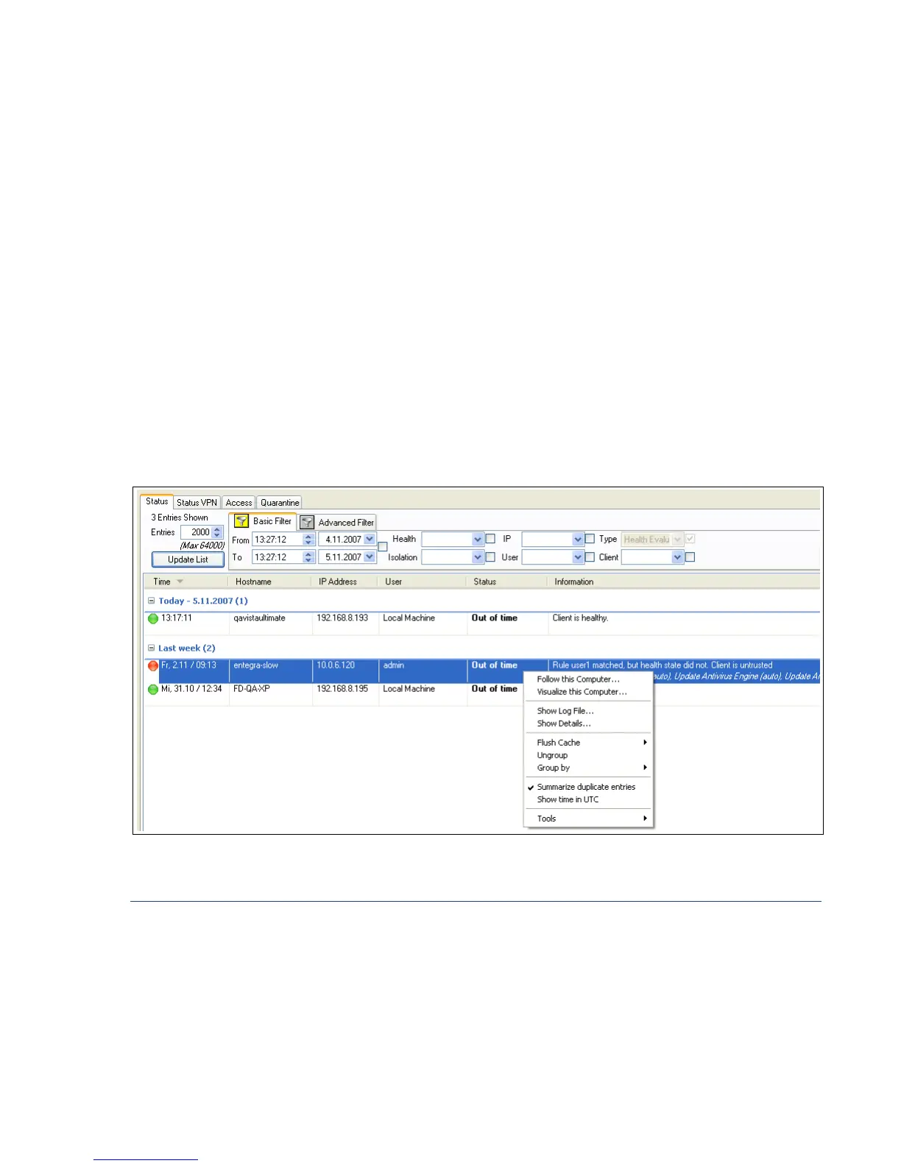Toggle the date range checkbox beside the dates
901x1166 pixels.
pos(383,547)
